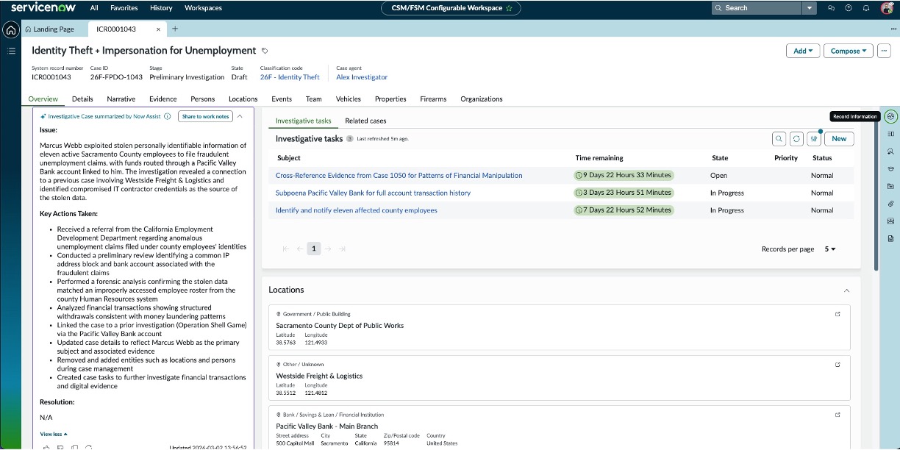Open Cross-Reference Evidence from Case 1050 task
The width and height of the screenshot is (900, 450).
pos(399,175)
